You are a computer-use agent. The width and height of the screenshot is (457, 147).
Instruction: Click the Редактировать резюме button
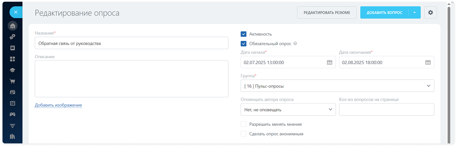(x=327, y=13)
